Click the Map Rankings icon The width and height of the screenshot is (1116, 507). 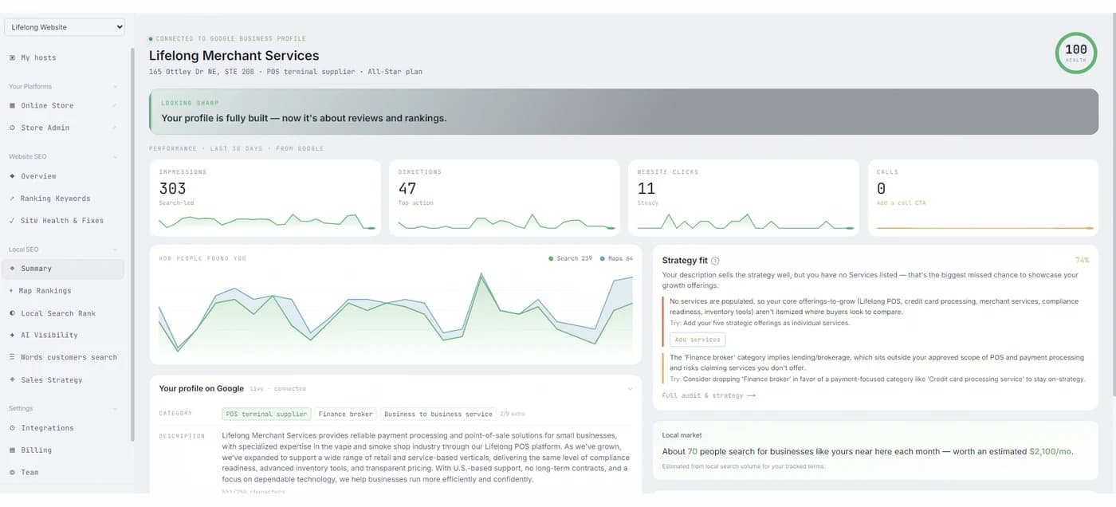tap(11, 291)
